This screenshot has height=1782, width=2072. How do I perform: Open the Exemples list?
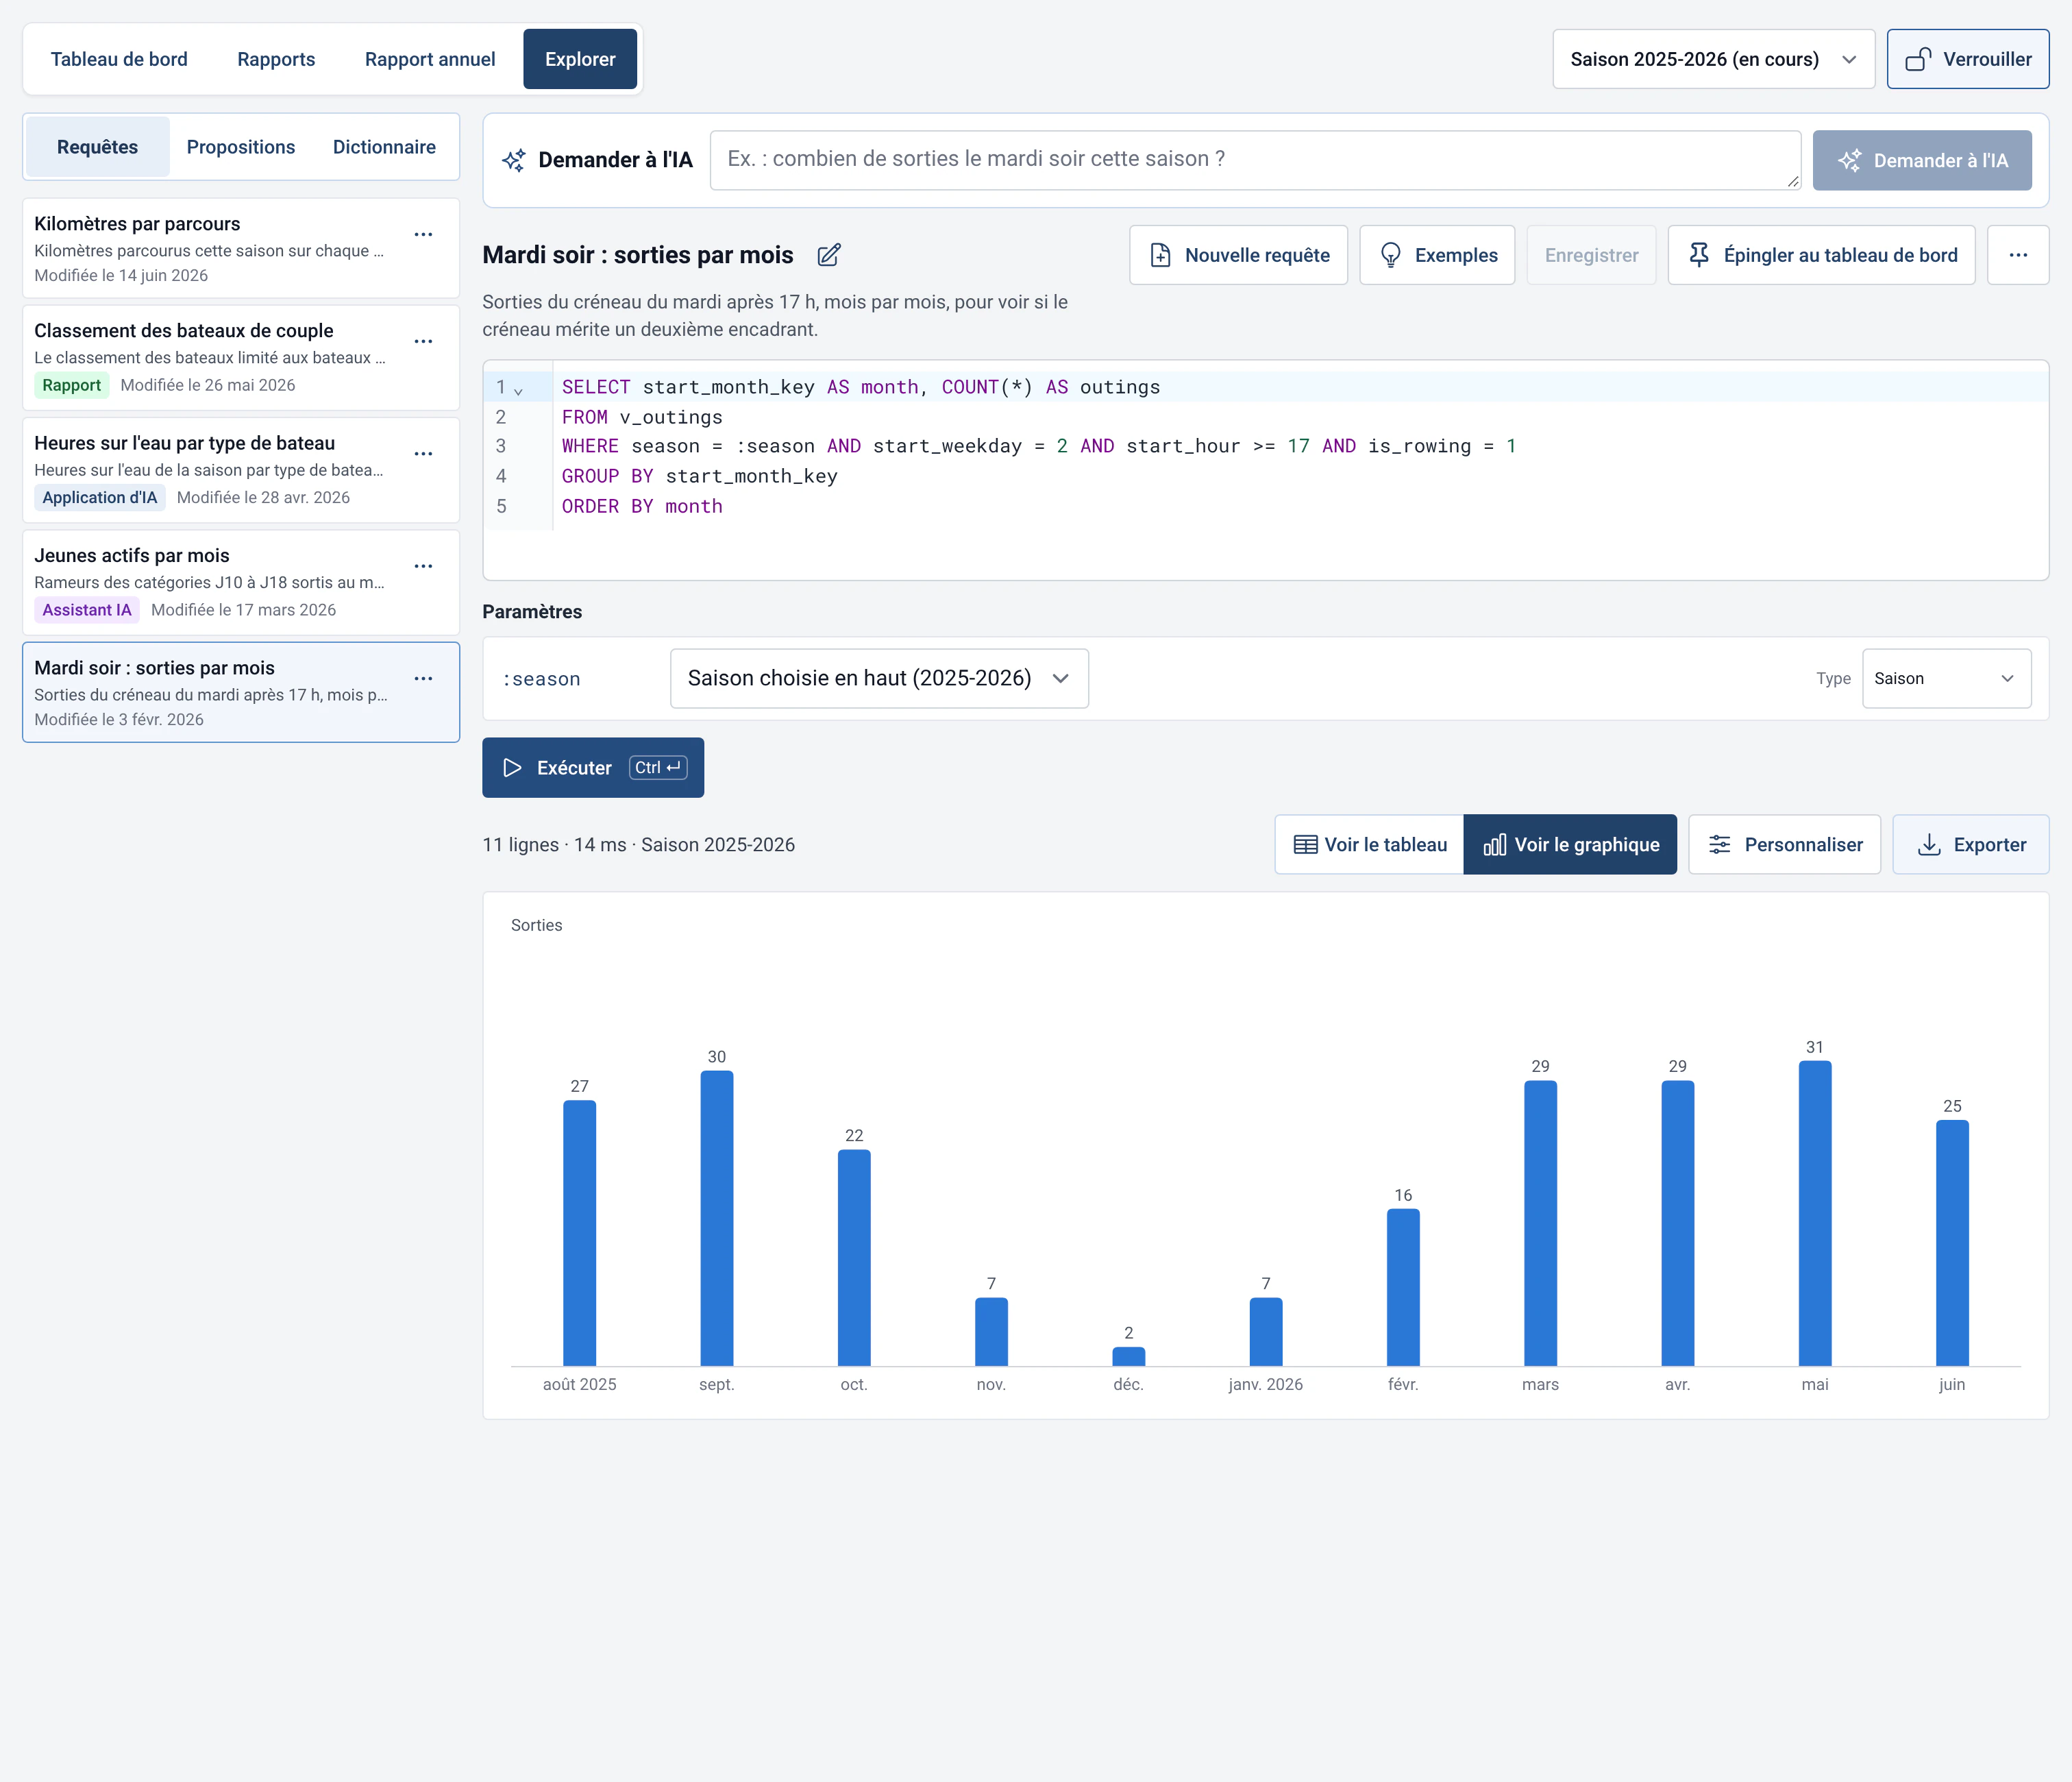point(1437,255)
